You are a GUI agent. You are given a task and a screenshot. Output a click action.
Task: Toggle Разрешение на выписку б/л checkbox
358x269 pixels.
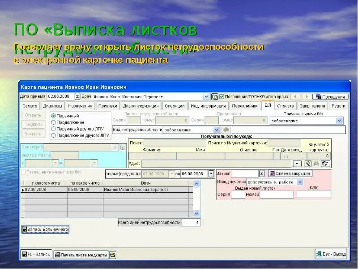click(x=23, y=172)
